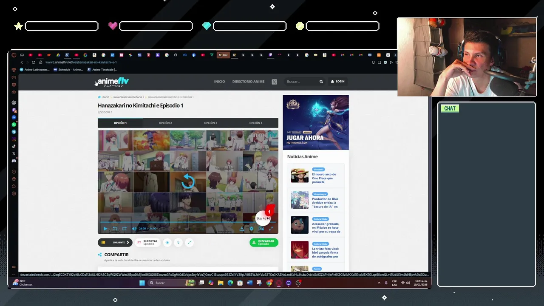Click the taskbar clock and date
Viewport: 544px width, 306px height.
[421, 283]
